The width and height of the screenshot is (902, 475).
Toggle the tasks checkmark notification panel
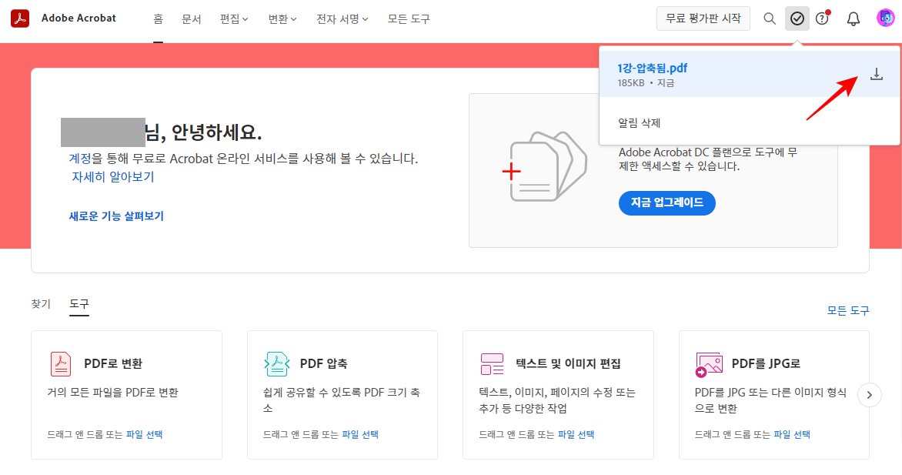[x=797, y=18]
